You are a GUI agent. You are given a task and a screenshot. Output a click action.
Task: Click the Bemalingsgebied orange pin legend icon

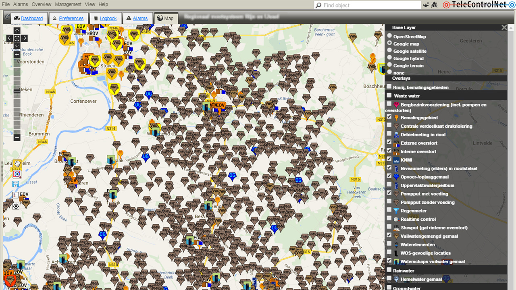396,118
